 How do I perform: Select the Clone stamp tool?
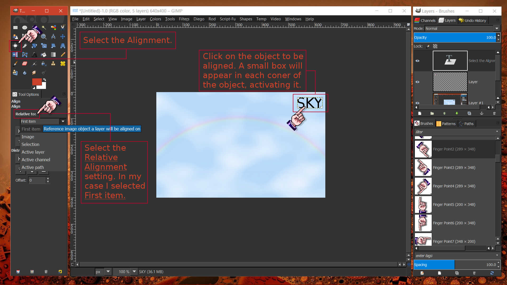click(x=53, y=64)
